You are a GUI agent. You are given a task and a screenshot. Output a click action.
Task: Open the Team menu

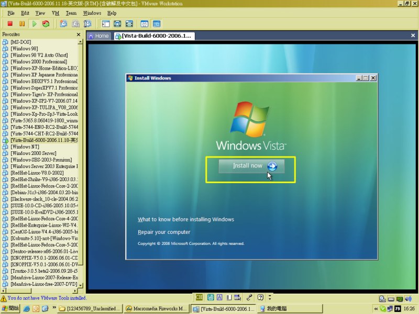71,13
